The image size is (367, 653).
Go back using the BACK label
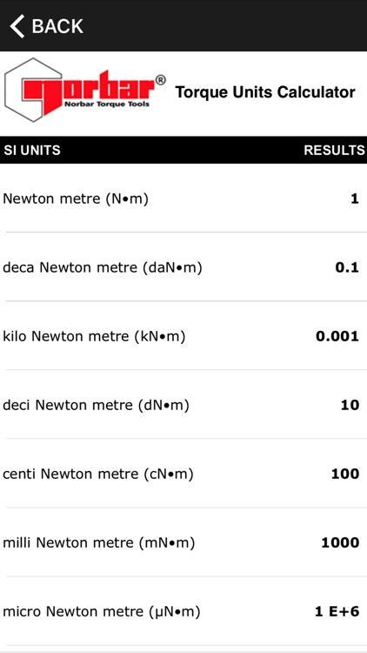tap(57, 26)
